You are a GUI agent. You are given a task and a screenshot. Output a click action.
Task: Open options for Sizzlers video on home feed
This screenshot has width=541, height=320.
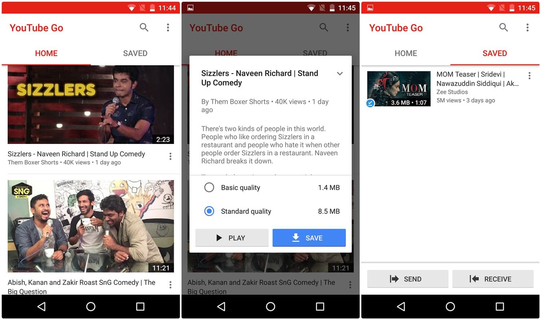click(x=170, y=156)
